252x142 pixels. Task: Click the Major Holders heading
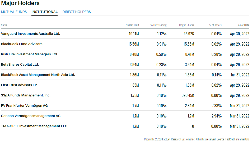click(x=20, y=3)
